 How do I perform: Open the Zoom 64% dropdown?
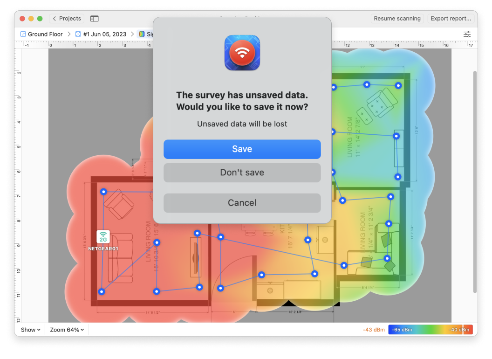67,330
